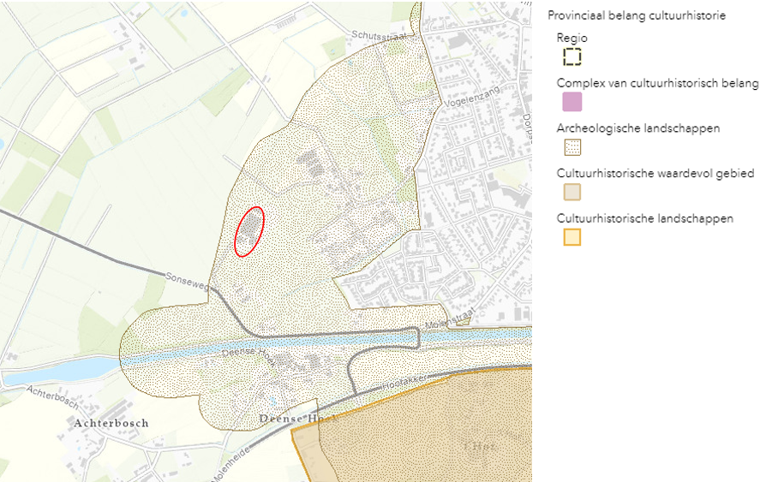Click the Molenheide road label
The image size is (784, 482).
232,466
